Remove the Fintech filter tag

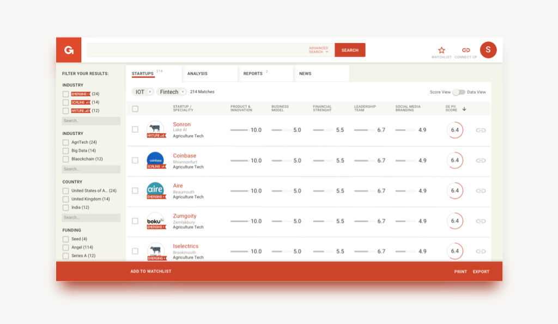(183, 92)
